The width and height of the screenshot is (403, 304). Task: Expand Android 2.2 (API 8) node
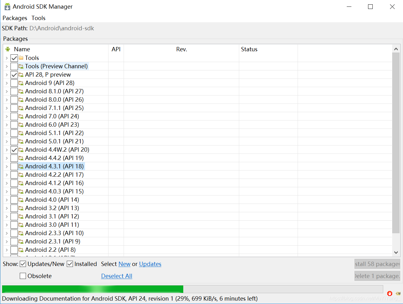tap(6, 250)
